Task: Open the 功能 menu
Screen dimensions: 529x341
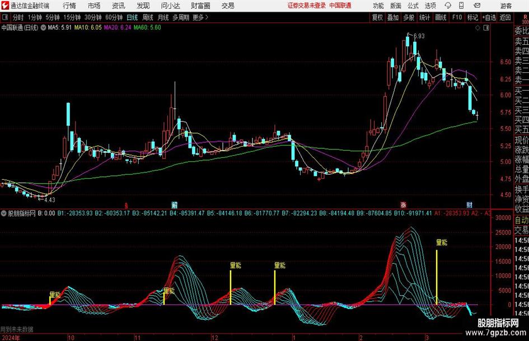Action: (378, 6)
